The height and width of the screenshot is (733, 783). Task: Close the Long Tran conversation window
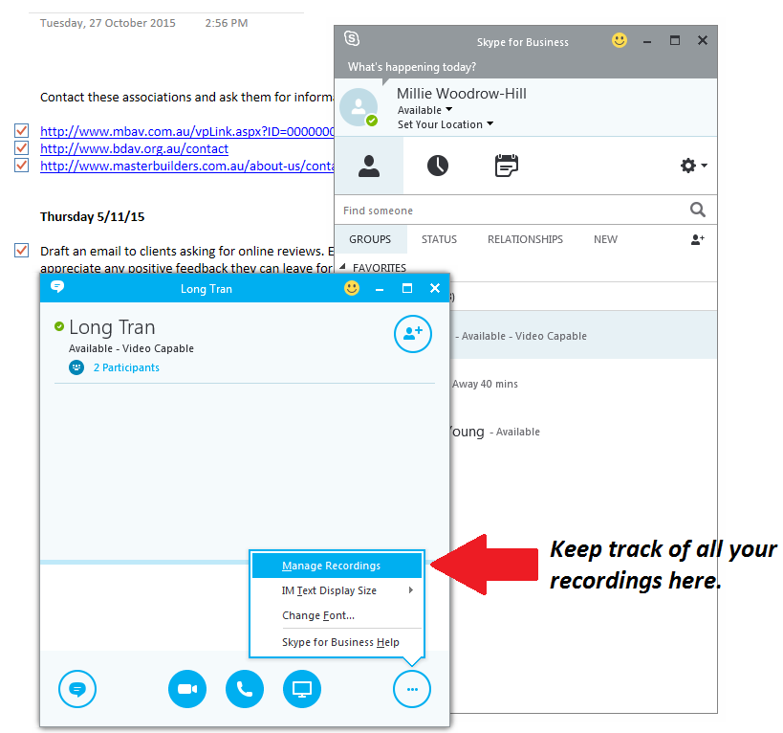point(435,288)
